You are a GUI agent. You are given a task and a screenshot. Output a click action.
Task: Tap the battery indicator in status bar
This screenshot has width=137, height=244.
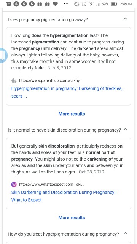(114, 4)
